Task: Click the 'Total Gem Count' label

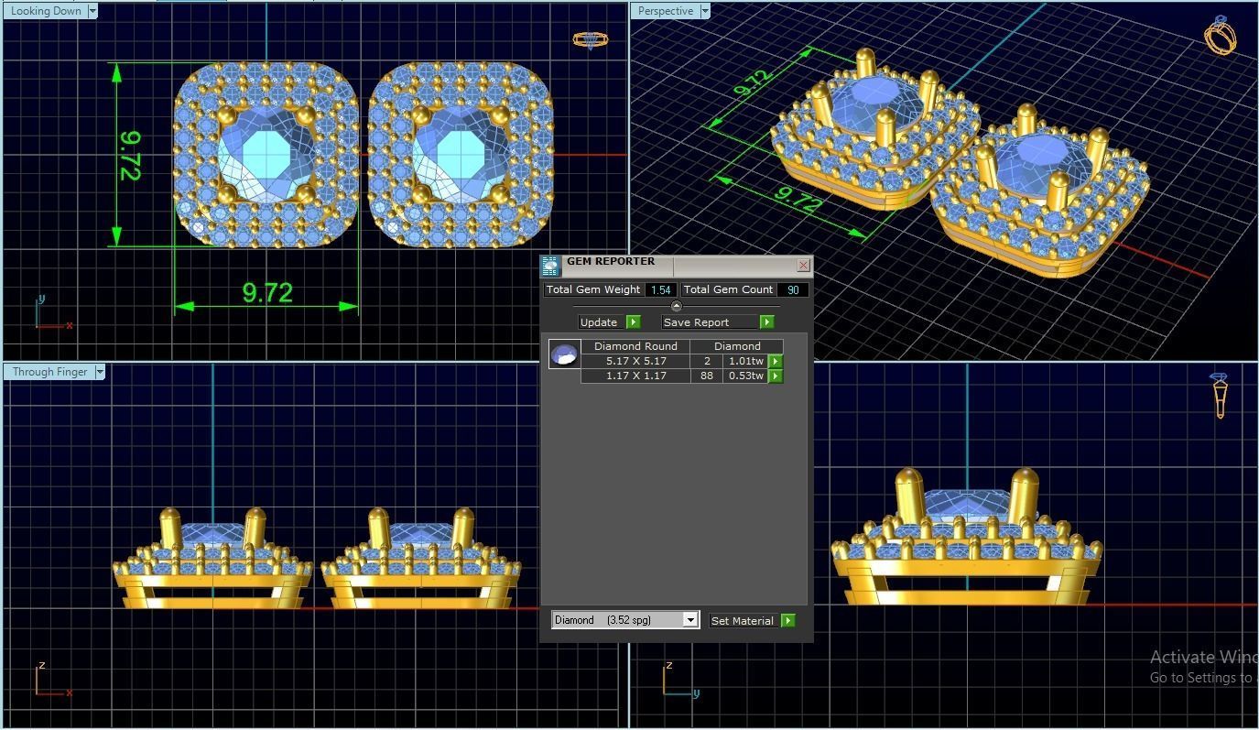Action: tap(729, 289)
